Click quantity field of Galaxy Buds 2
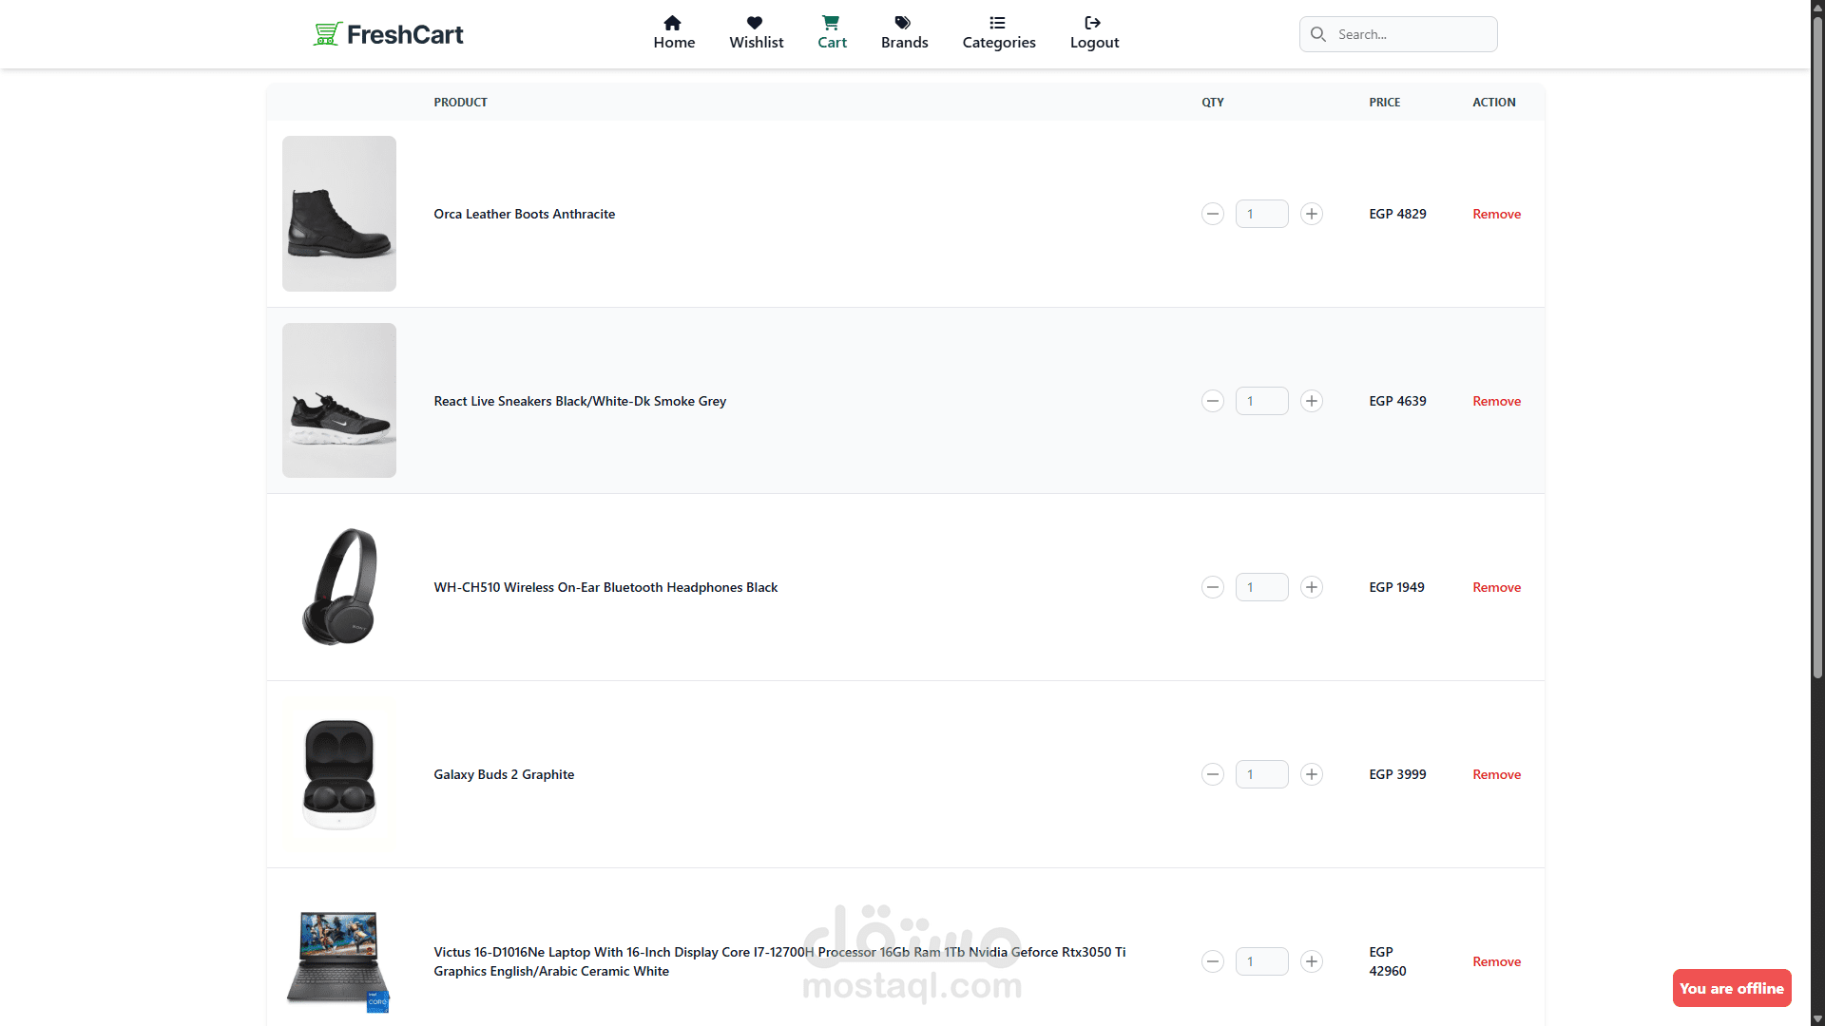 [1261, 774]
